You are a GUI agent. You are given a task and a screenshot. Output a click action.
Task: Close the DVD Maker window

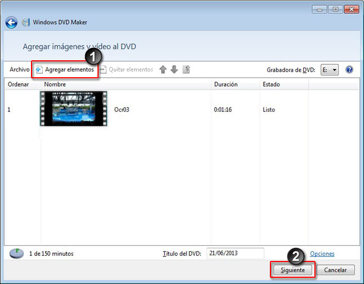[352, 10]
